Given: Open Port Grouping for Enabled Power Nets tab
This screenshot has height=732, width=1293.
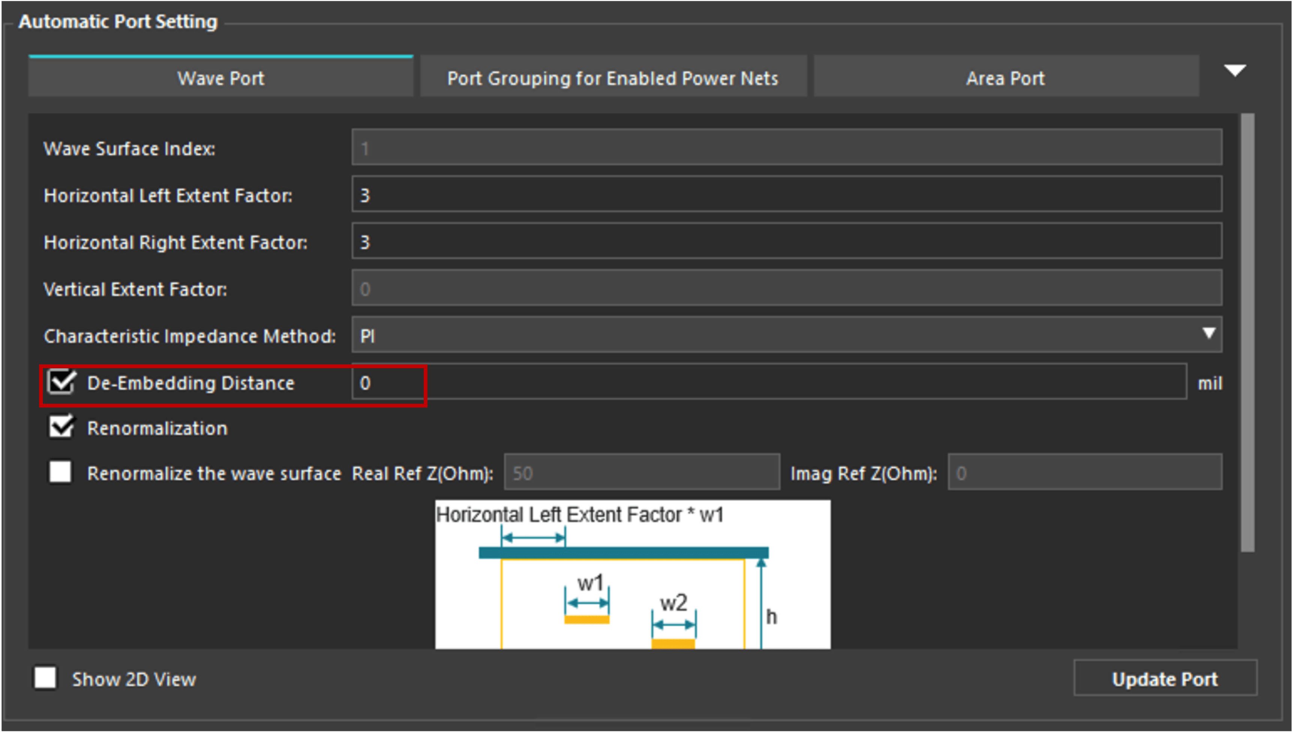Looking at the screenshot, I should (613, 78).
